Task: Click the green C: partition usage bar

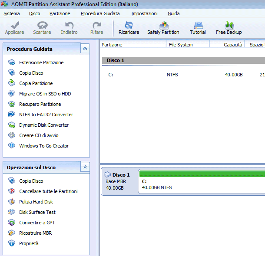Action: (202, 174)
